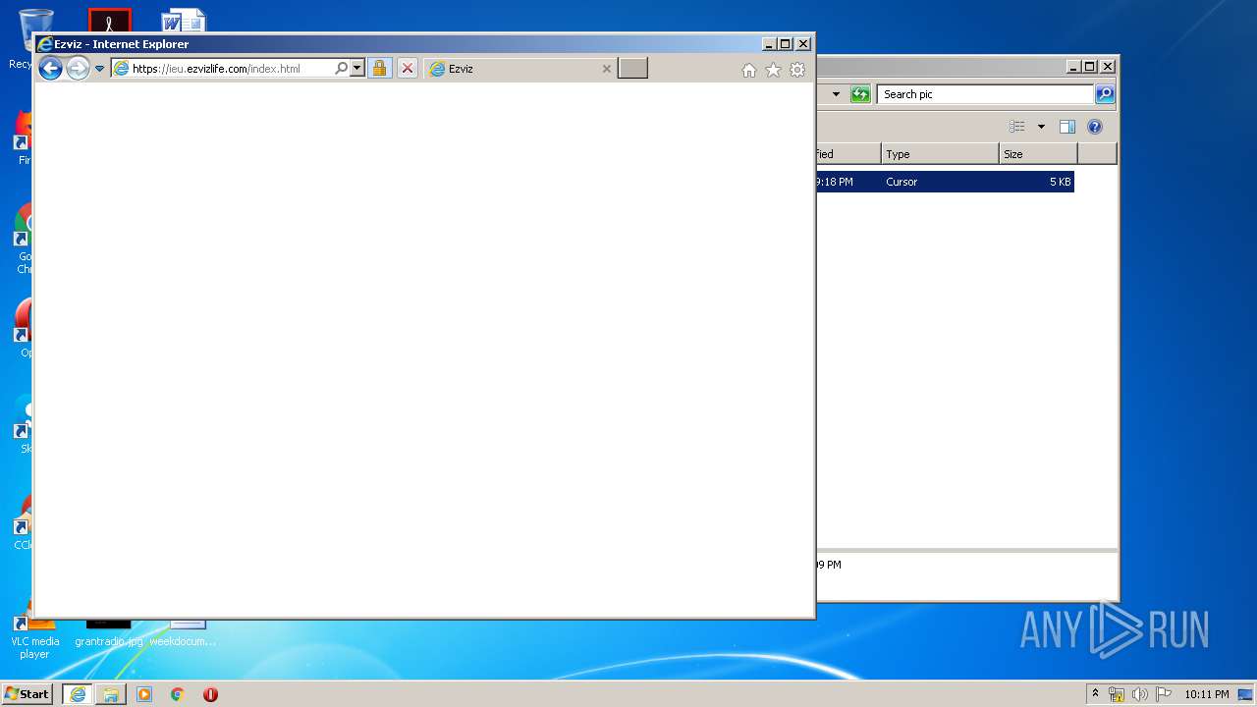Open Google Chrome from the taskbar
The image size is (1257, 707).
coord(177,694)
